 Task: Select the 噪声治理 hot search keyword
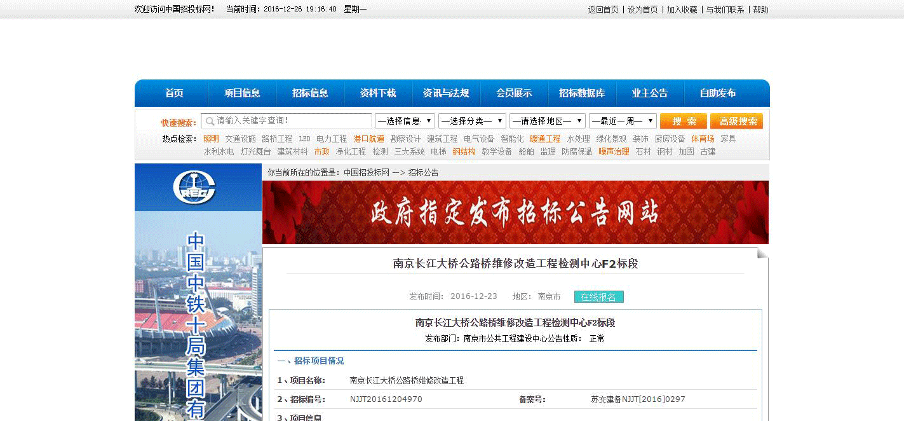(614, 152)
